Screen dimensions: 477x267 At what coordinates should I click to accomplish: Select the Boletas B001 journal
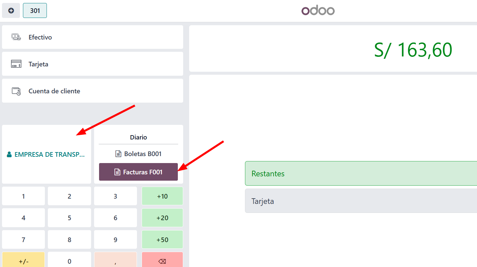(x=139, y=154)
